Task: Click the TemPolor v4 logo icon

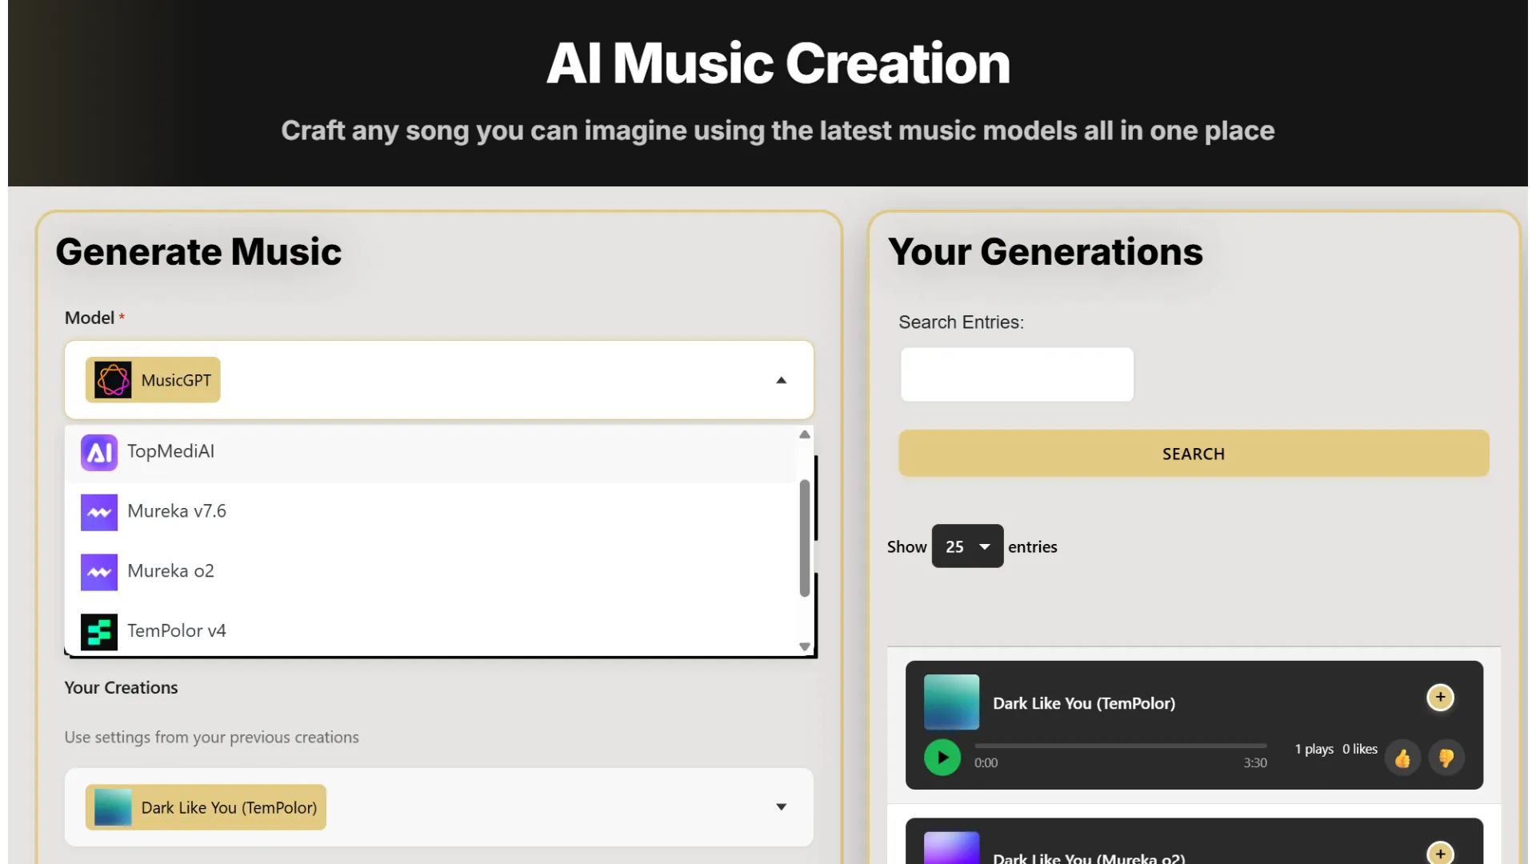Action: (x=98, y=631)
